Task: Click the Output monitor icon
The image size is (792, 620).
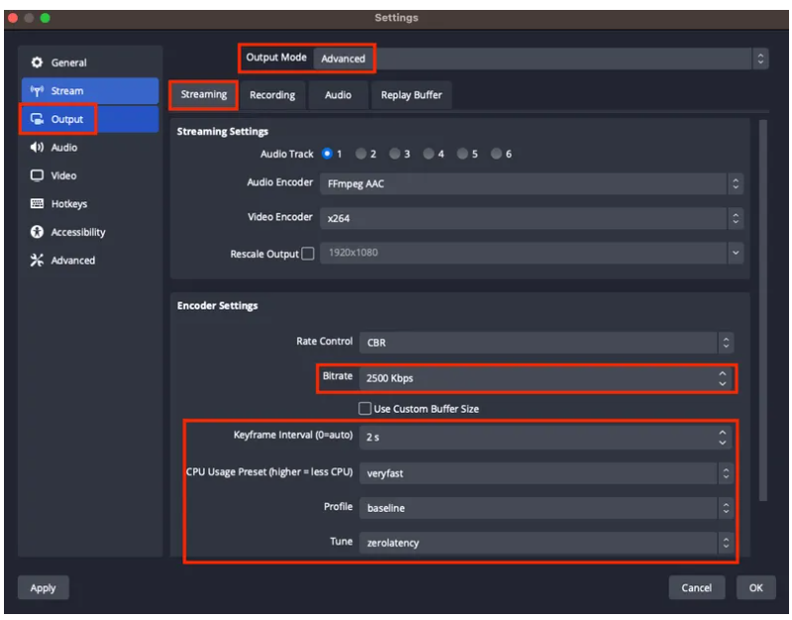Action: click(x=37, y=119)
